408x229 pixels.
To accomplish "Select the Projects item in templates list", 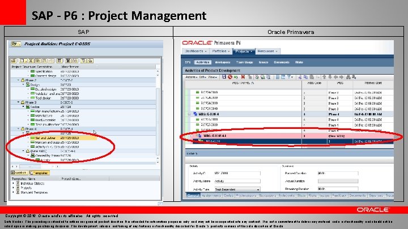I will [26, 188].
